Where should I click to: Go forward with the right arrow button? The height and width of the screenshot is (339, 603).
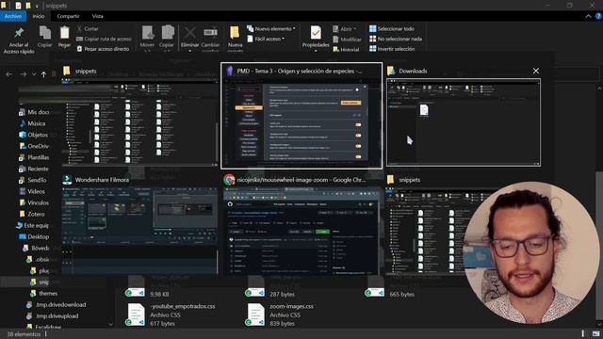pos(23,74)
